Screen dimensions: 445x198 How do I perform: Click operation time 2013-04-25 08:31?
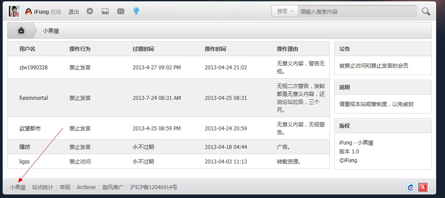226,98
